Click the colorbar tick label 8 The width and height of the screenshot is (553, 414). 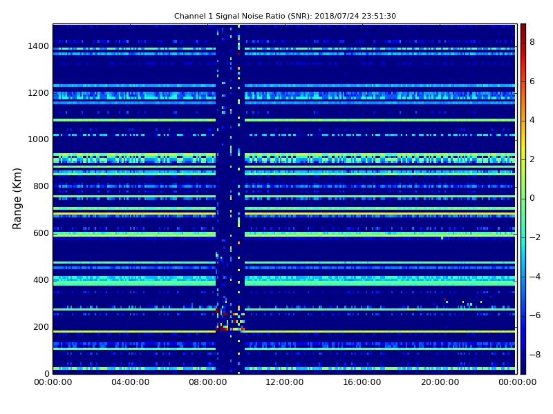tap(532, 42)
